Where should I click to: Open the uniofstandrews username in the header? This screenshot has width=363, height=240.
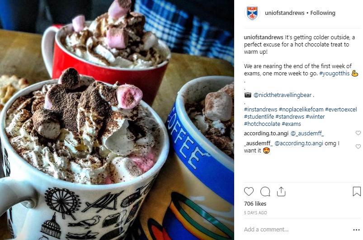[x=284, y=13]
